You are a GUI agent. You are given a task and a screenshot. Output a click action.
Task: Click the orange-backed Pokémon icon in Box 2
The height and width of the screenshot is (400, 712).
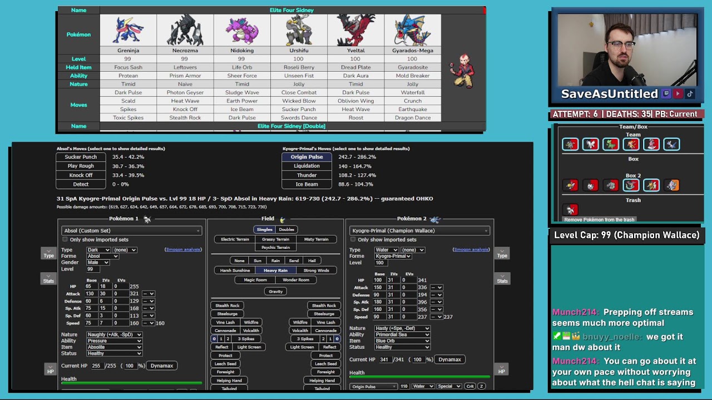(671, 185)
